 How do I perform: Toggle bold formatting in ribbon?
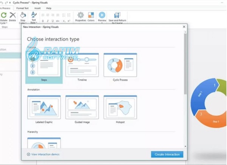(x=43, y=21)
